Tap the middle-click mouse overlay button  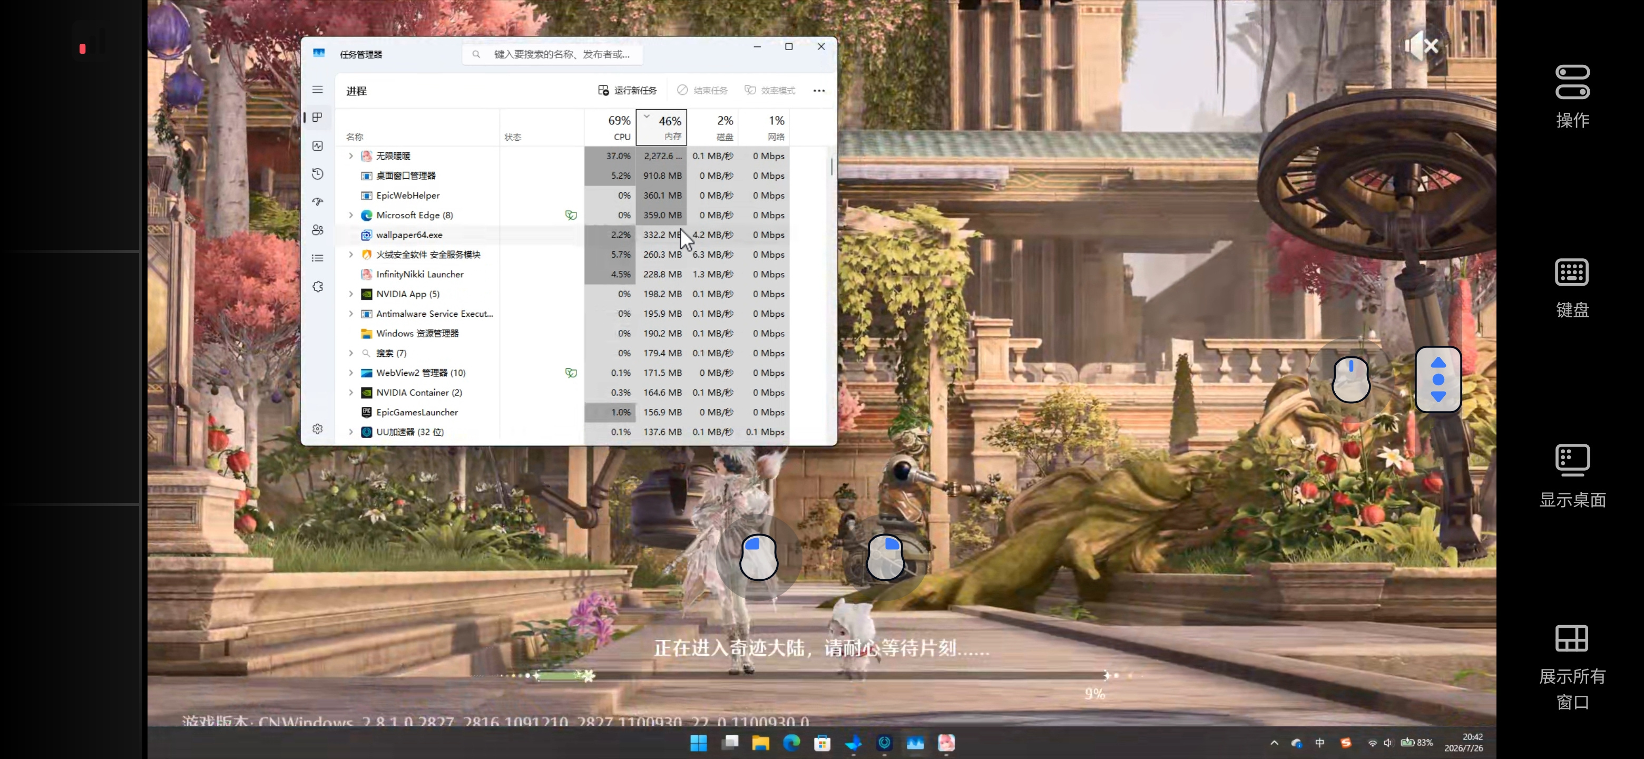1351,379
